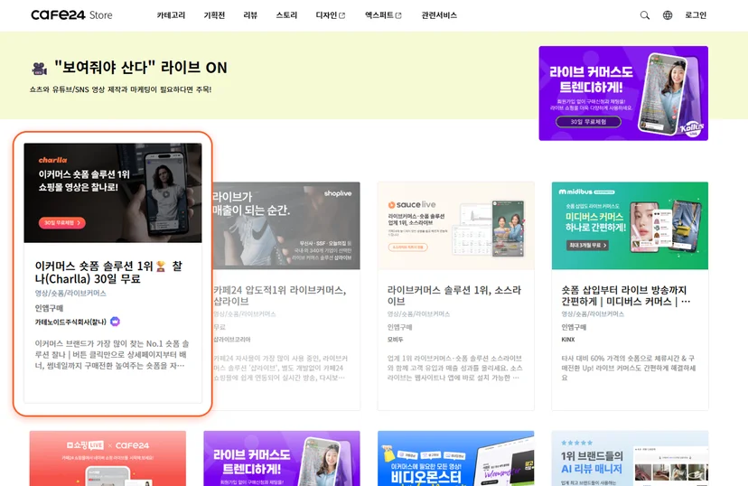
Task: Click description starting 타사 대비 60% 가격의 숏폼
Action: [x=628, y=368]
